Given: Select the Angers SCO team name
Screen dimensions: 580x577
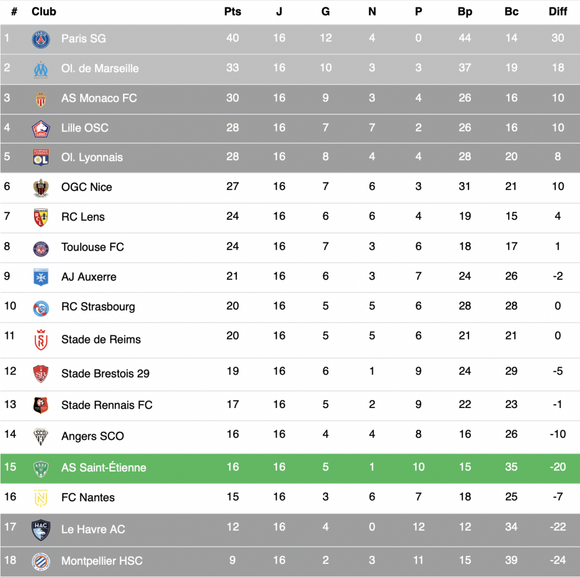Looking at the screenshot, I should click(x=92, y=436).
